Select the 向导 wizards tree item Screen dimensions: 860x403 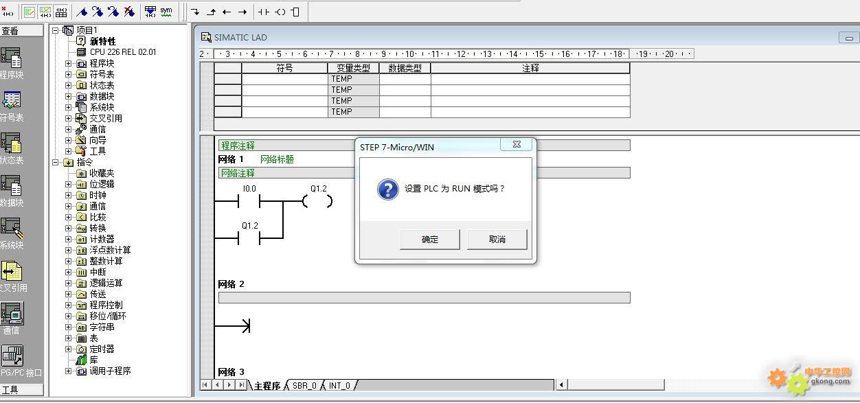[98, 140]
